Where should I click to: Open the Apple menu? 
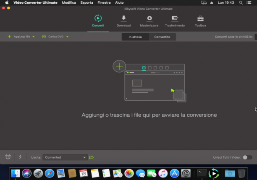tap(7, 3)
